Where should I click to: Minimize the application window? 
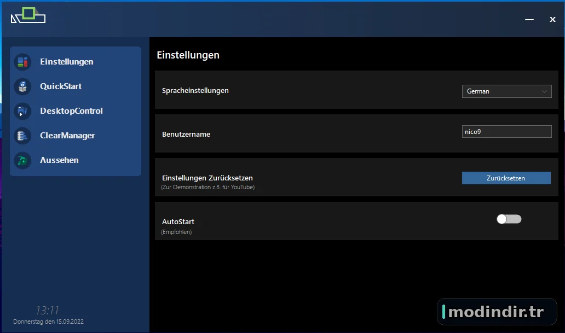coord(529,20)
